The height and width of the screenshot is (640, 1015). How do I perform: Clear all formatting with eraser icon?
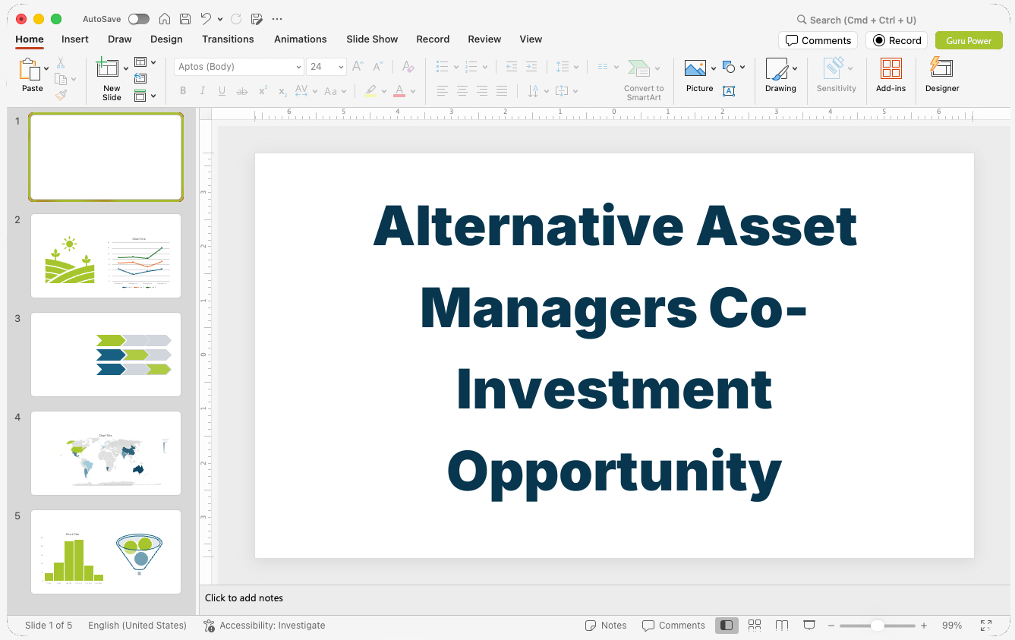408,67
